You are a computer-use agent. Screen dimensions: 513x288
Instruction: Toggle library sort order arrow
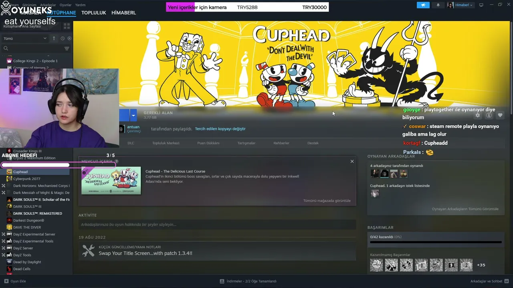coord(54,38)
